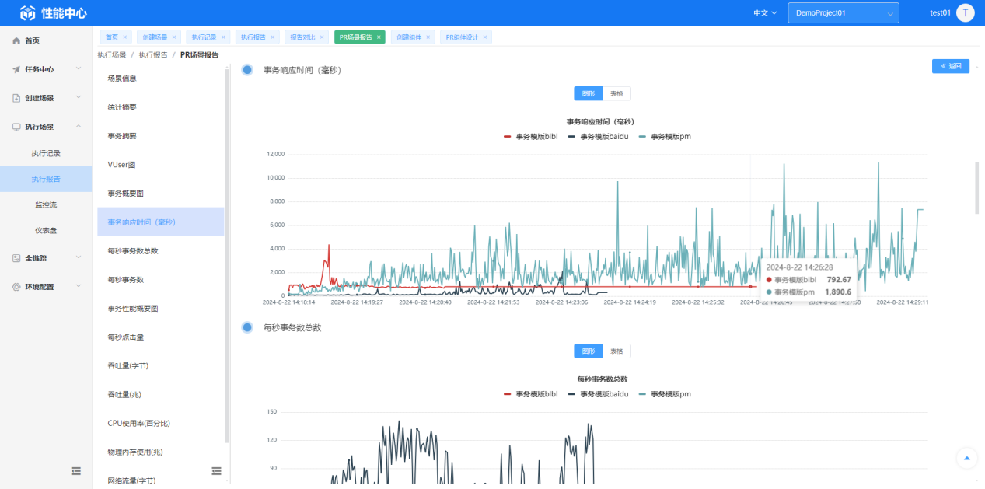Click the gear icon for 环境配置
Screen dimensions: 985x489
(16, 287)
